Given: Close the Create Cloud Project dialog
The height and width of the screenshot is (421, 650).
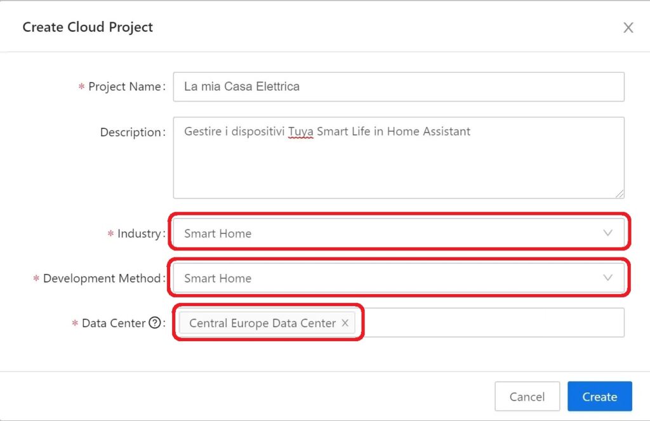Looking at the screenshot, I should tap(628, 27).
